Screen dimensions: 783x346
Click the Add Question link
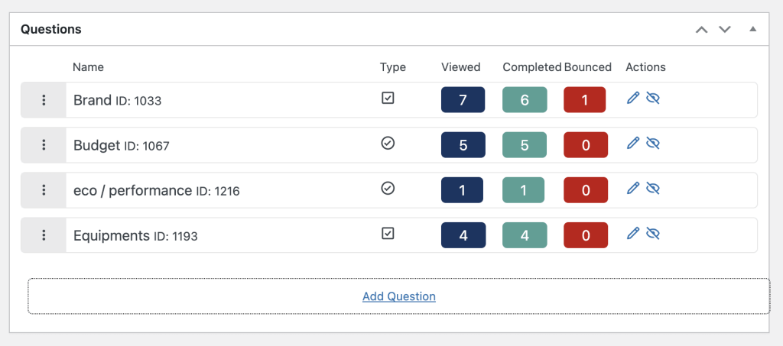pos(398,296)
